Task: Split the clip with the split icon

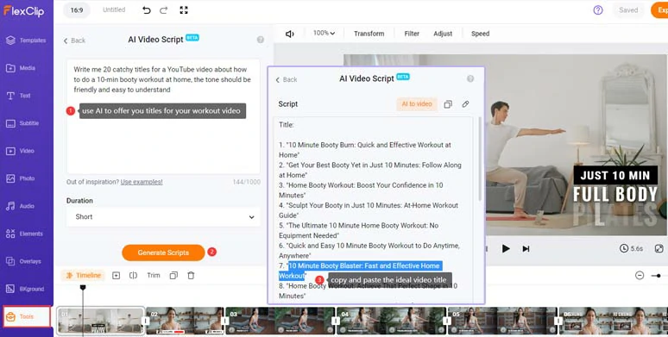Action: point(133,276)
